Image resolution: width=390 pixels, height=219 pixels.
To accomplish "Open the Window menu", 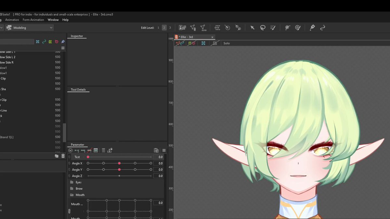I will pyautogui.click(x=53, y=20).
